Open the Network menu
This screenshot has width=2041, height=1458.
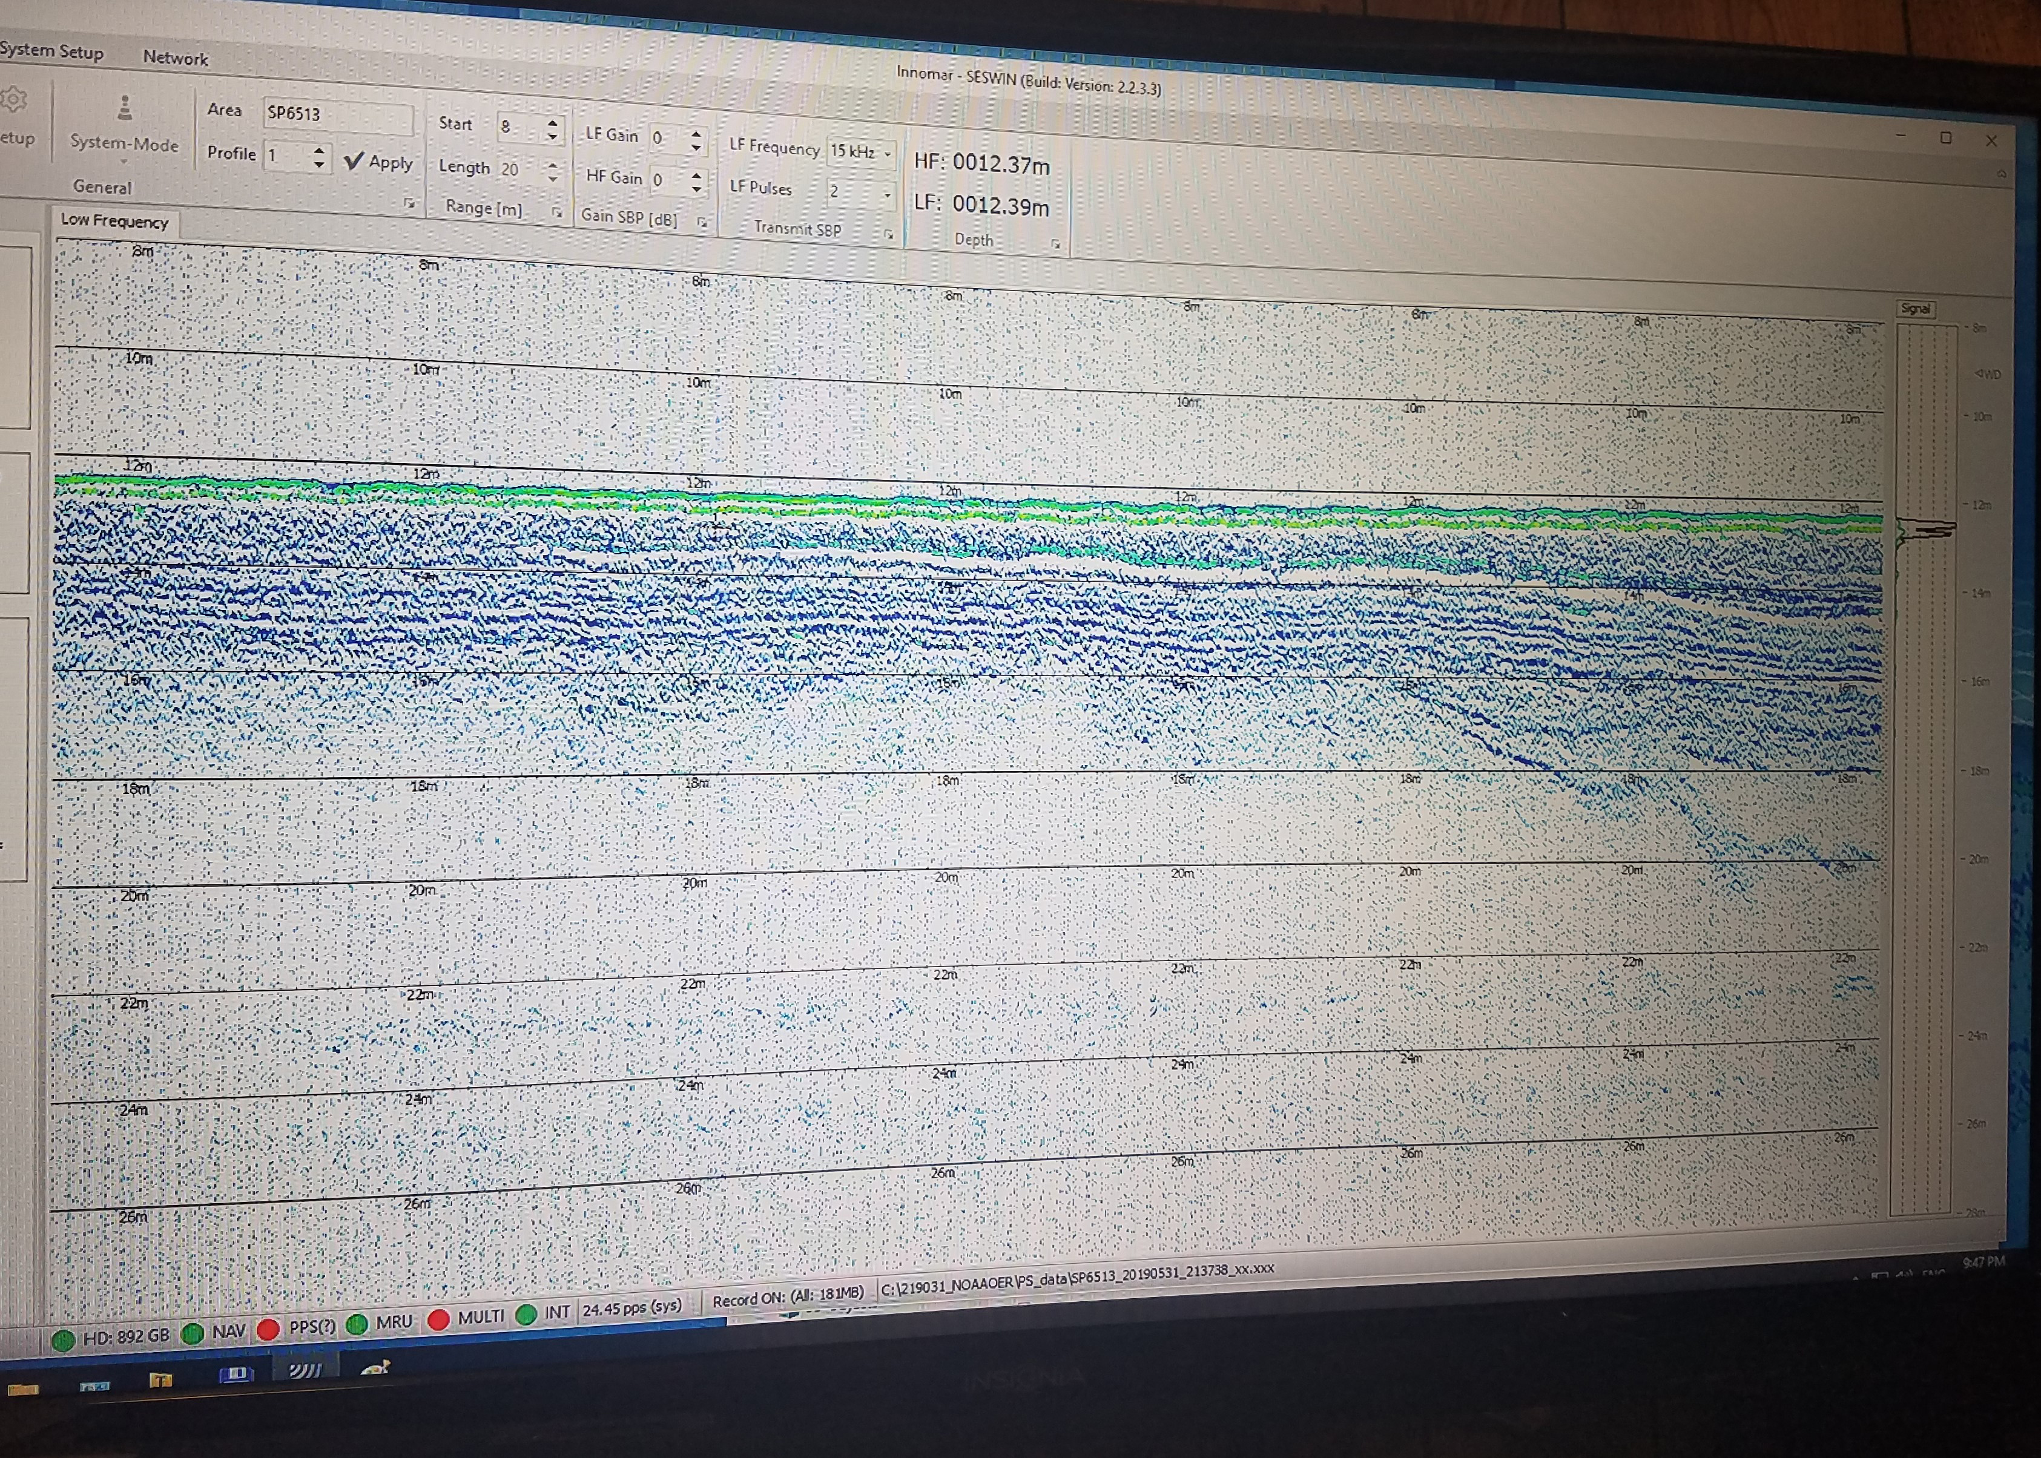tap(175, 58)
